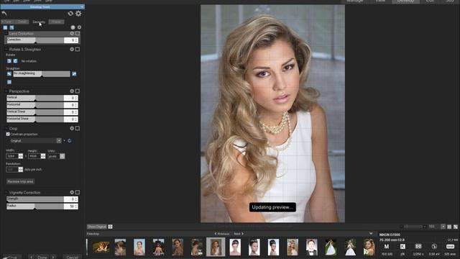This screenshot has height=259, width=460.
Task: Open the Vignette Correction settings gear
Action: 72,192
